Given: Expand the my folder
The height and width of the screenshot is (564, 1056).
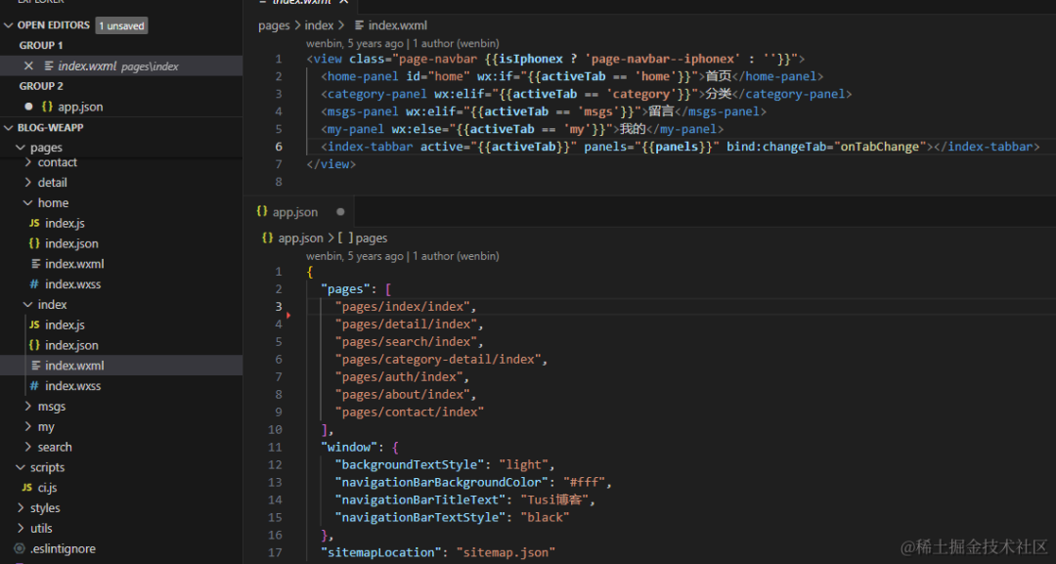Looking at the screenshot, I should (x=27, y=427).
